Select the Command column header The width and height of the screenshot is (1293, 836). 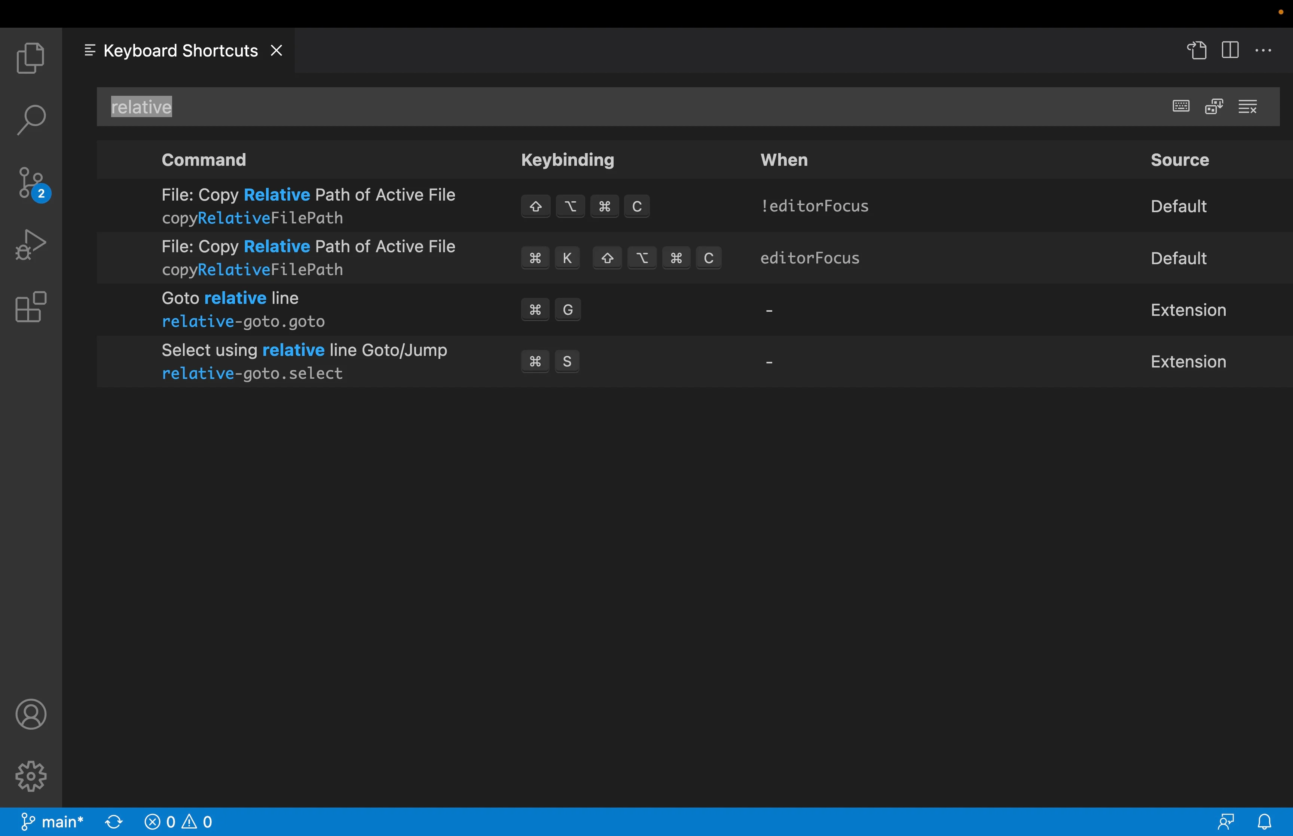(x=203, y=159)
